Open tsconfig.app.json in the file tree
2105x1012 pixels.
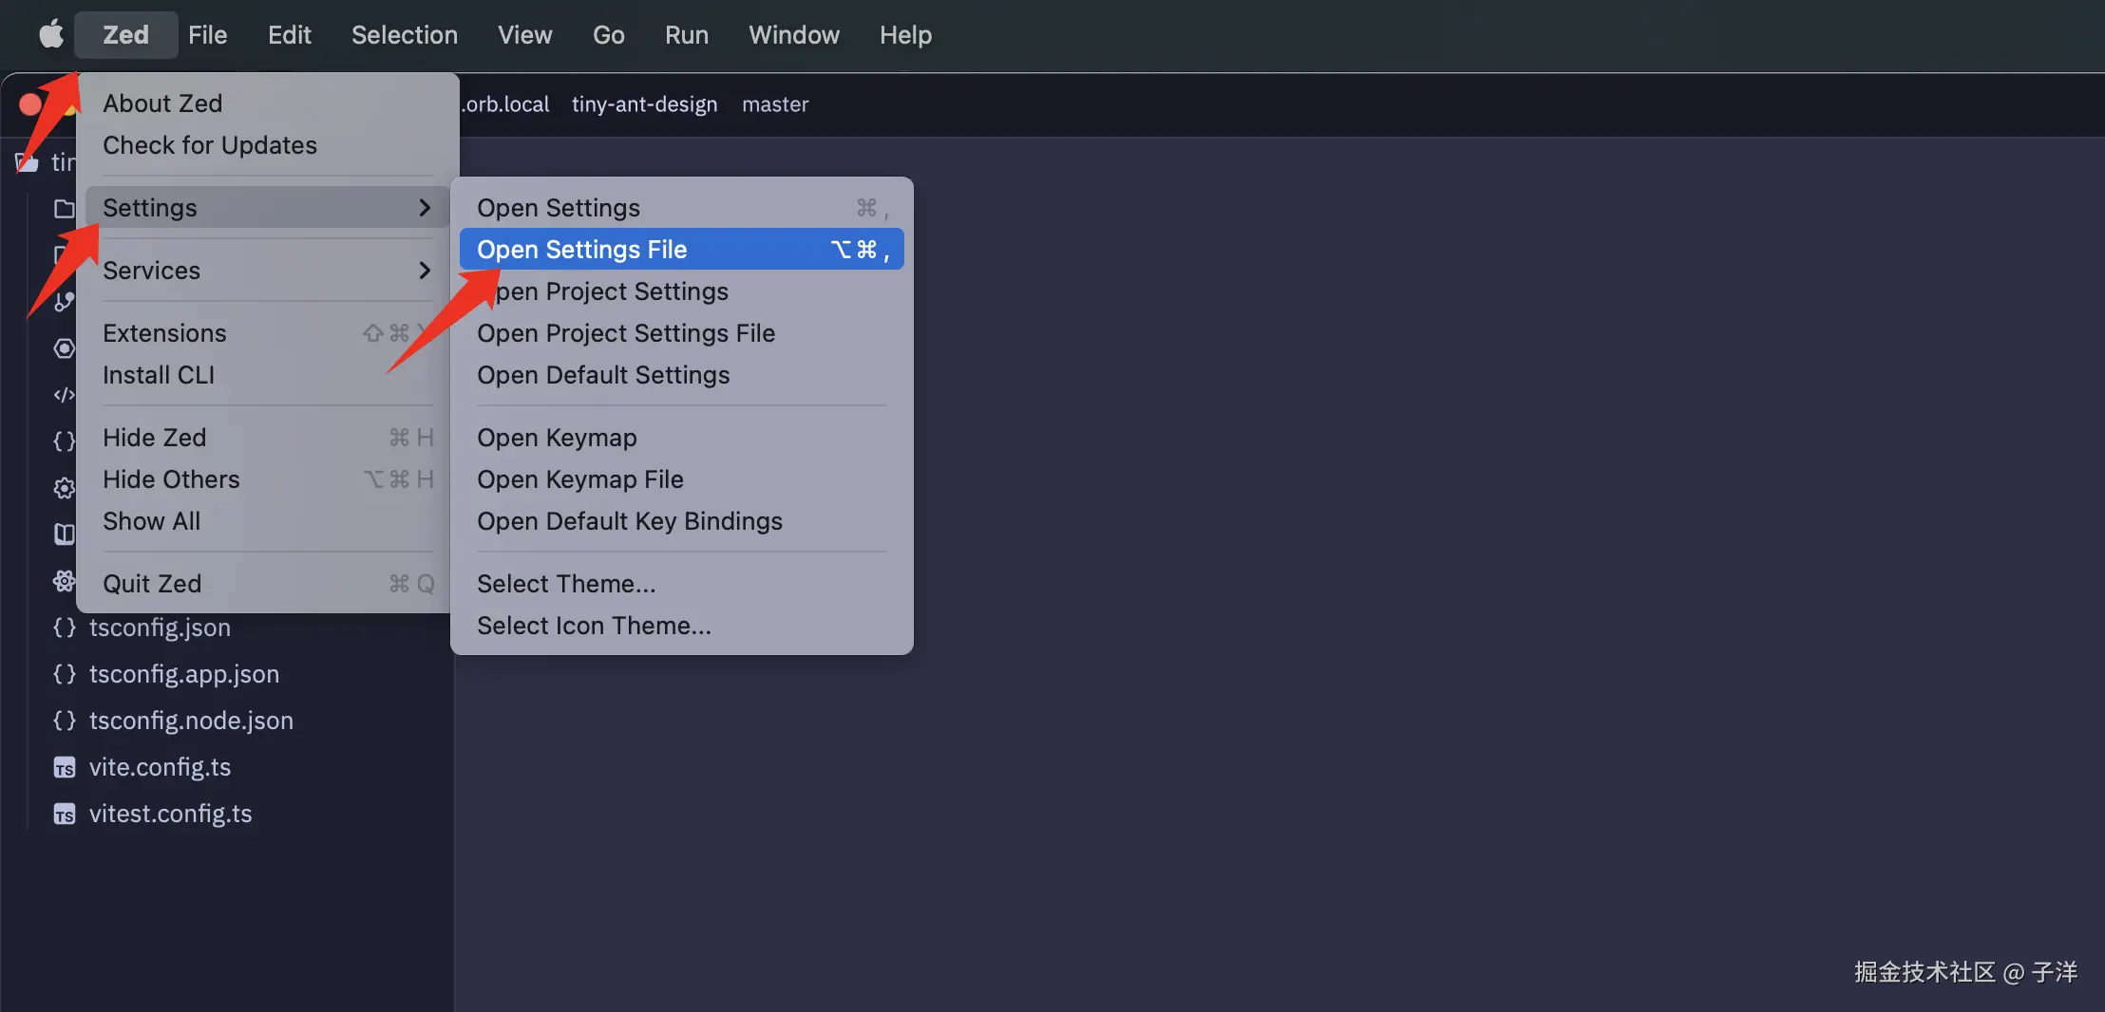coord(184,674)
